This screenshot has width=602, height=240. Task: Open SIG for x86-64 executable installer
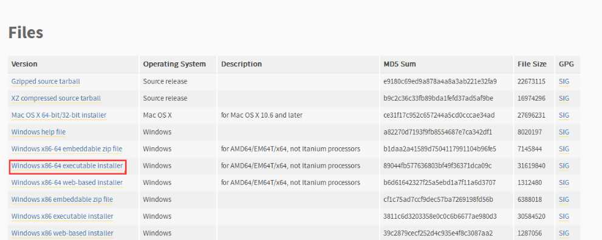coord(564,165)
